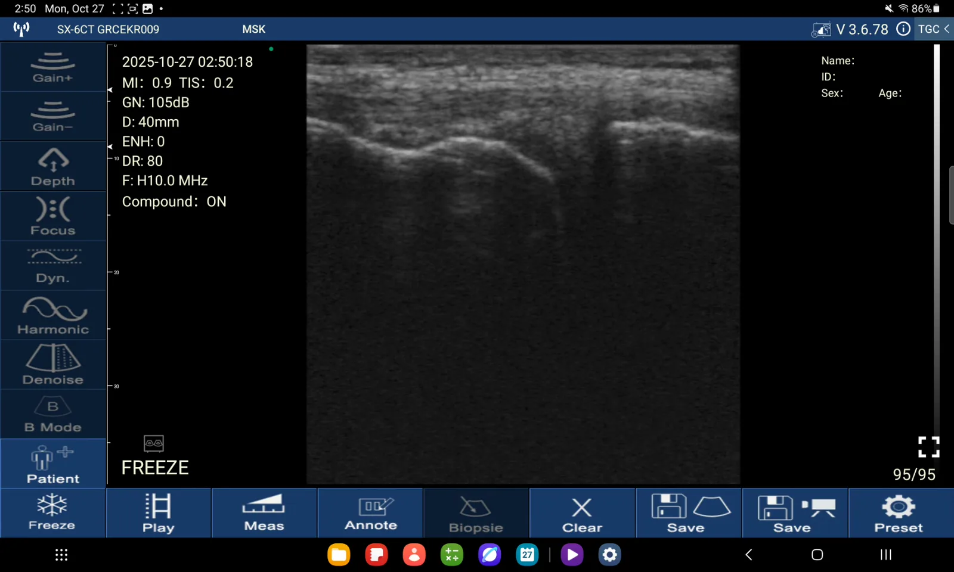Open the Meas measurement tools
954x572 pixels.
point(264,513)
